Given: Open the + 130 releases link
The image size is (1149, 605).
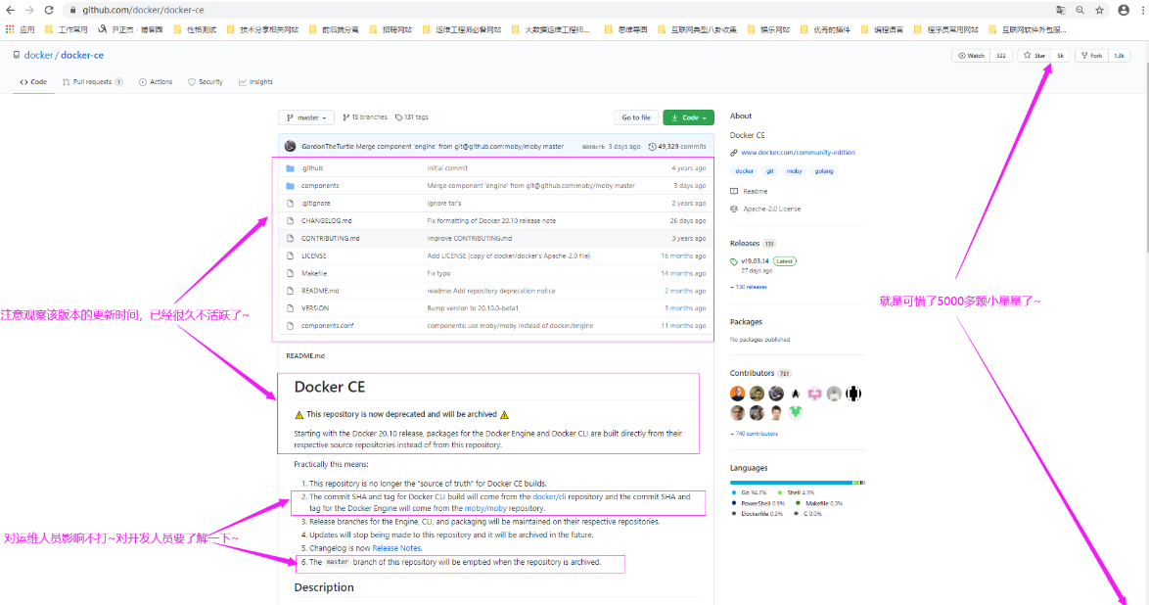Looking at the screenshot, I should 749,287.
